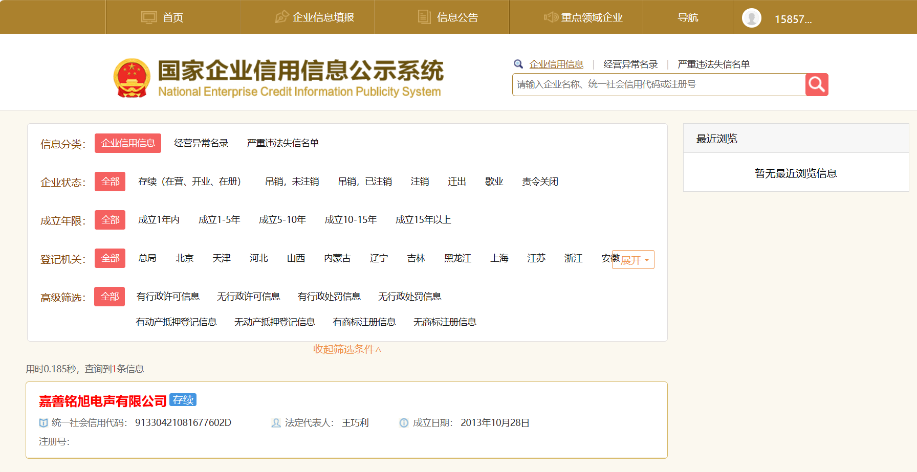Choose 山西 registration authority
Screen dimensions: 917x472
tap(296, 258)
